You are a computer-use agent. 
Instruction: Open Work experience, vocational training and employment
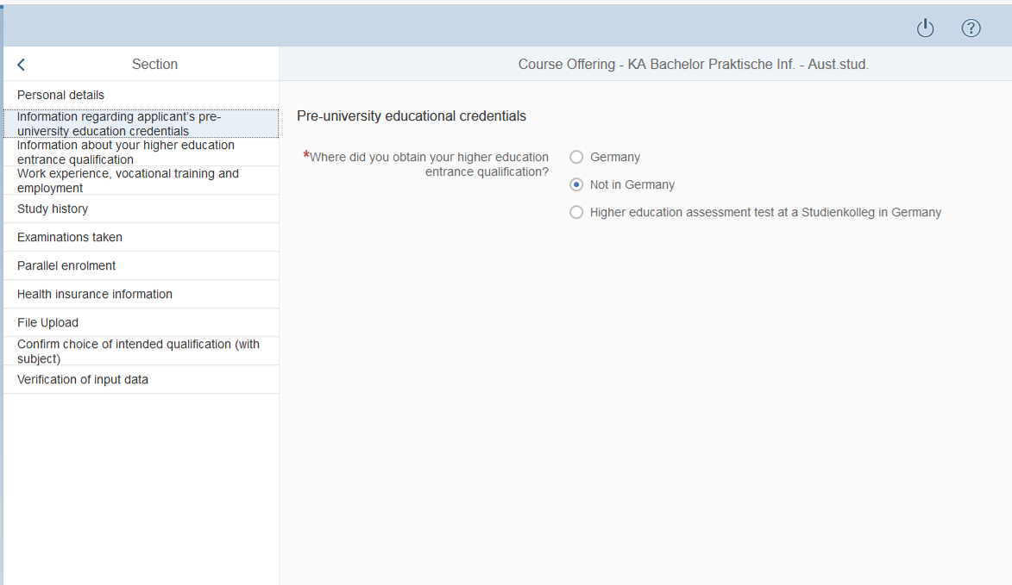coord(128,181)
